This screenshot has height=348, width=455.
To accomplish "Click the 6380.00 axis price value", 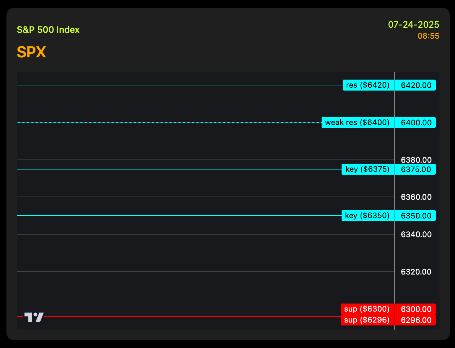I will (x=416, y=160).
